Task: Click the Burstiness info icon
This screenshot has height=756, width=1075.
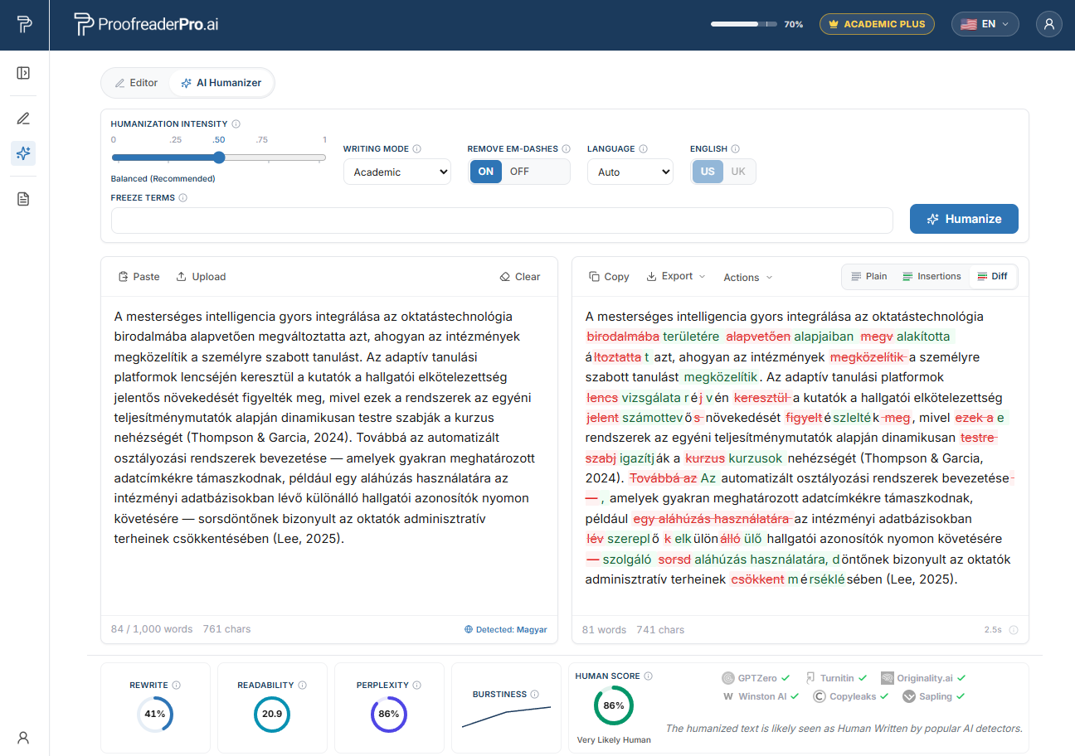Action: pyautogui.click(x=534, y=695)
